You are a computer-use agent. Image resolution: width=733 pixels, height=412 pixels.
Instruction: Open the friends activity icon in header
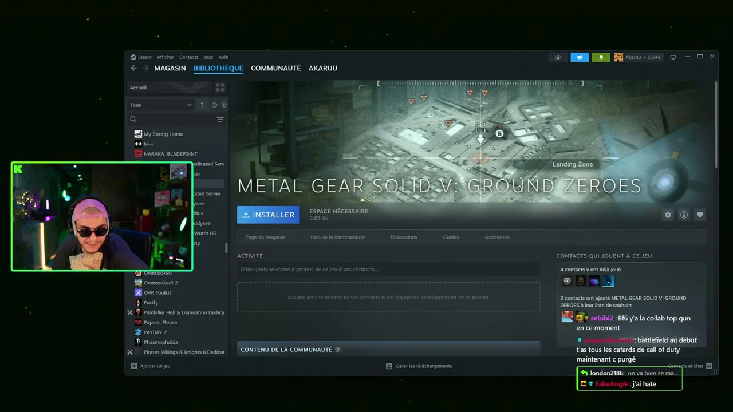pyautogui.click(x=558, y=57)
